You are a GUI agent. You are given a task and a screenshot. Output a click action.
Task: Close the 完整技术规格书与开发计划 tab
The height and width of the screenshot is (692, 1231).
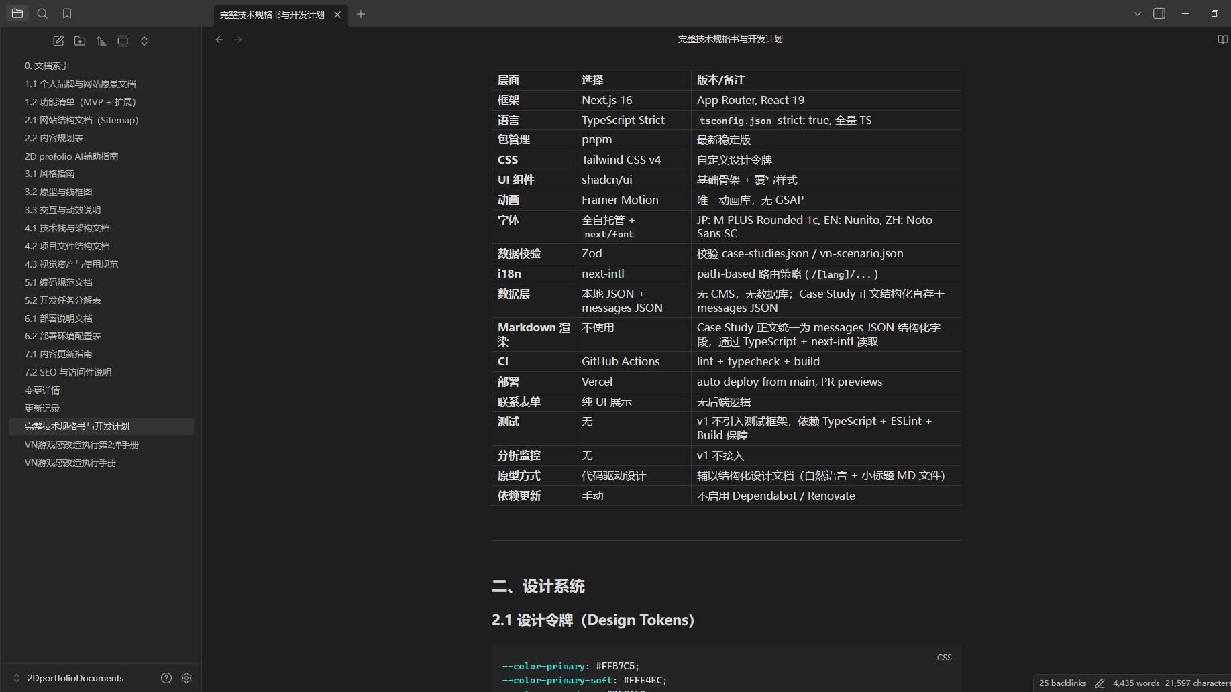[x=337, y=15]
